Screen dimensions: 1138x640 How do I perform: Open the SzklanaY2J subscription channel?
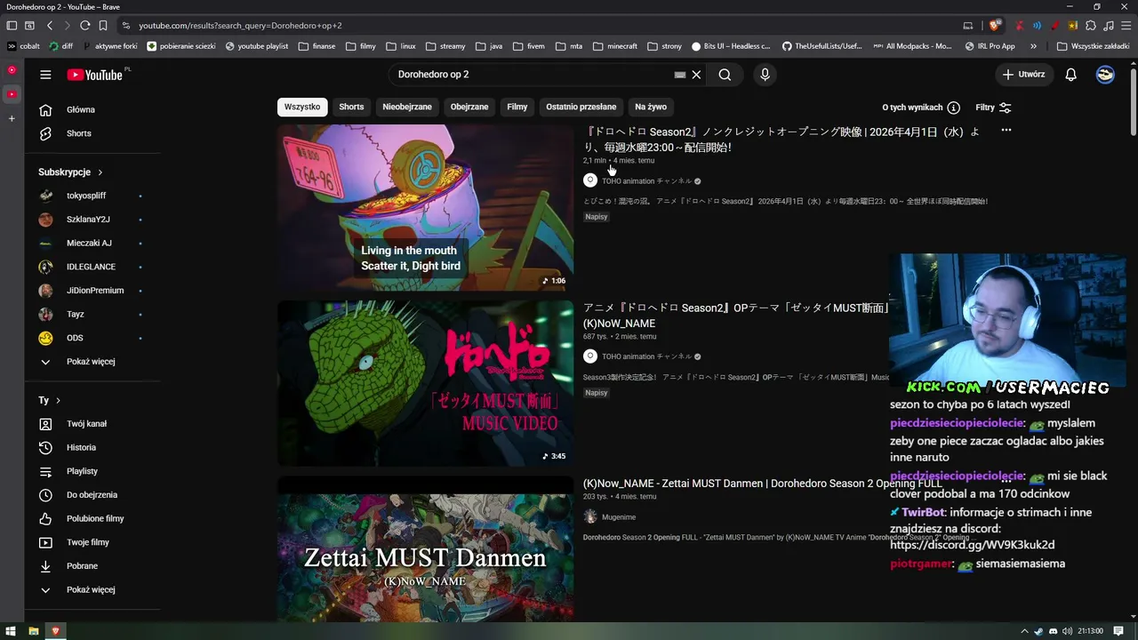point(92,220)
